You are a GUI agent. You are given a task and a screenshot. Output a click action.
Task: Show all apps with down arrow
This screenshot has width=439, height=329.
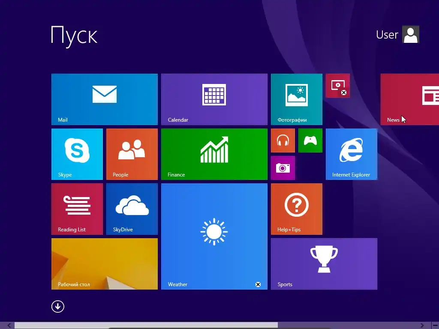[x=58, y=306]
